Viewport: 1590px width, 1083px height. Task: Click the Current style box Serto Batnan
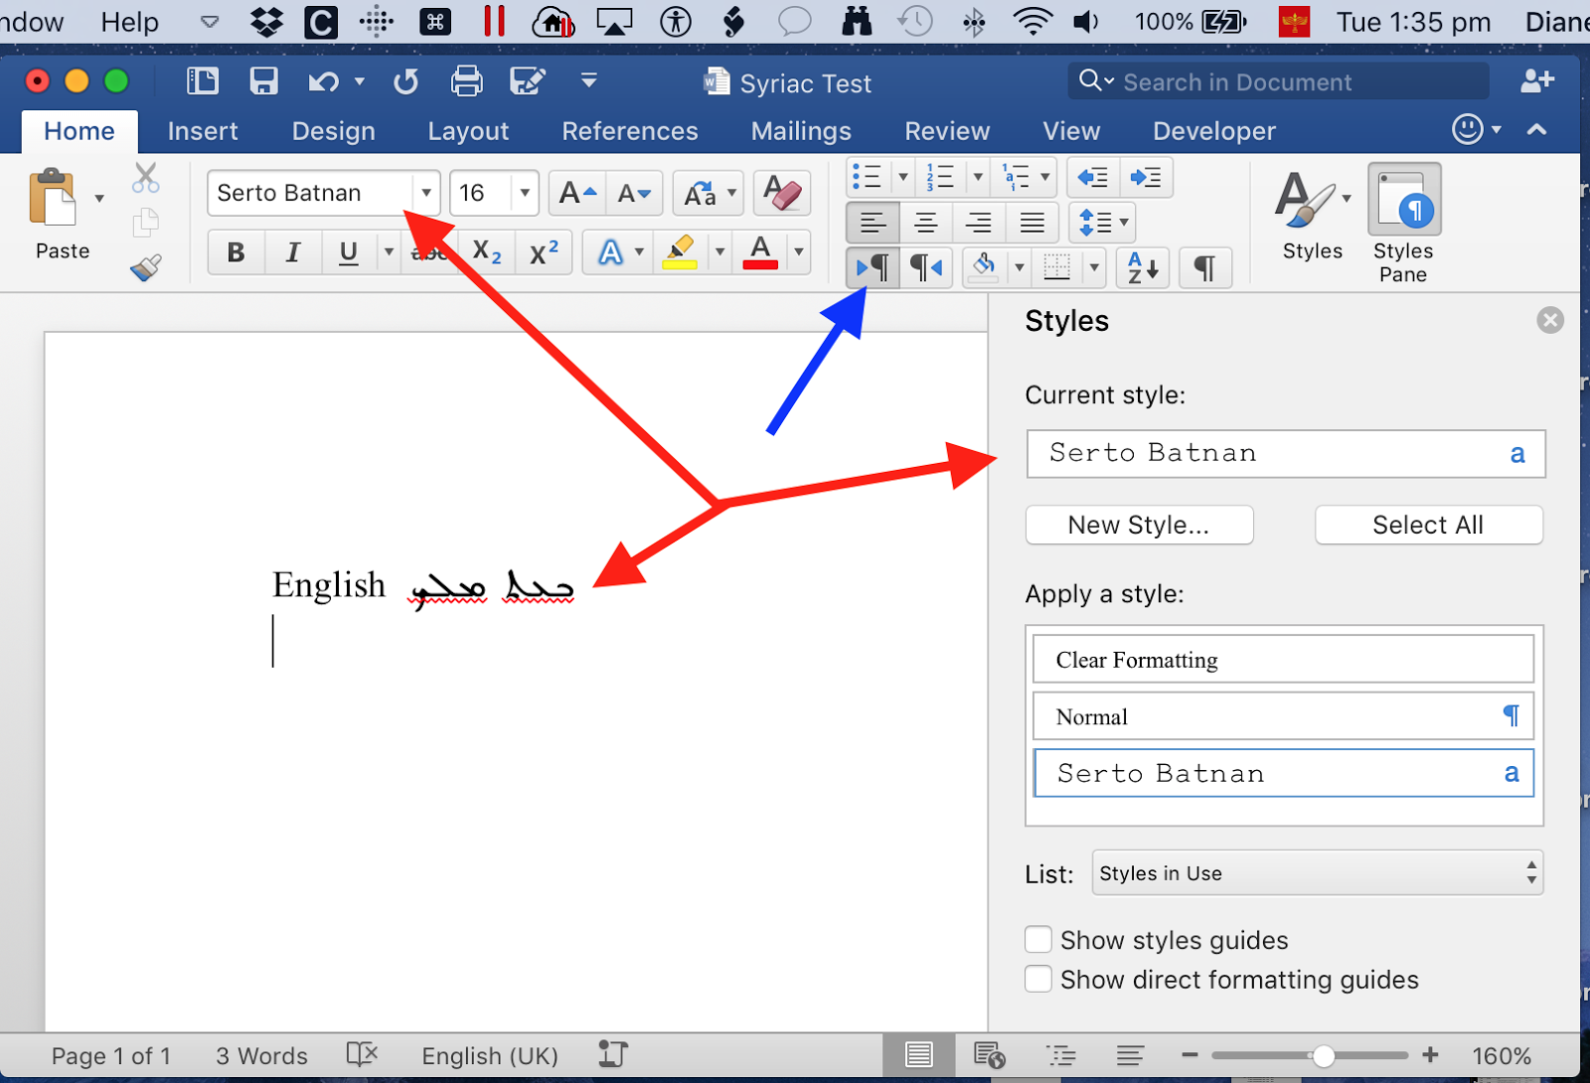(1285, 453)
